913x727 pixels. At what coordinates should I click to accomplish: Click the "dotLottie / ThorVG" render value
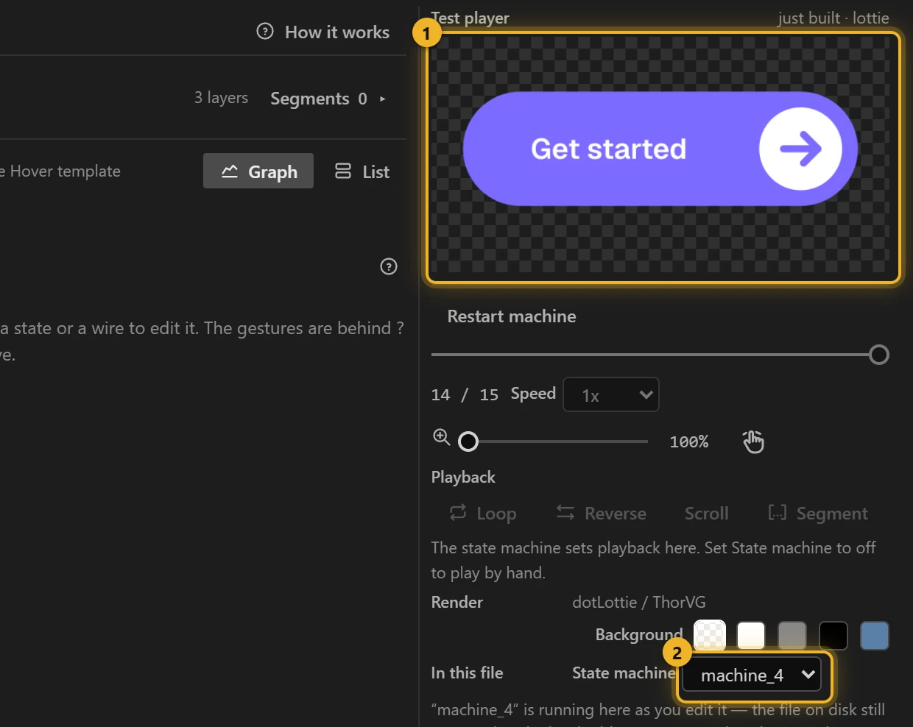click(639, 602)
